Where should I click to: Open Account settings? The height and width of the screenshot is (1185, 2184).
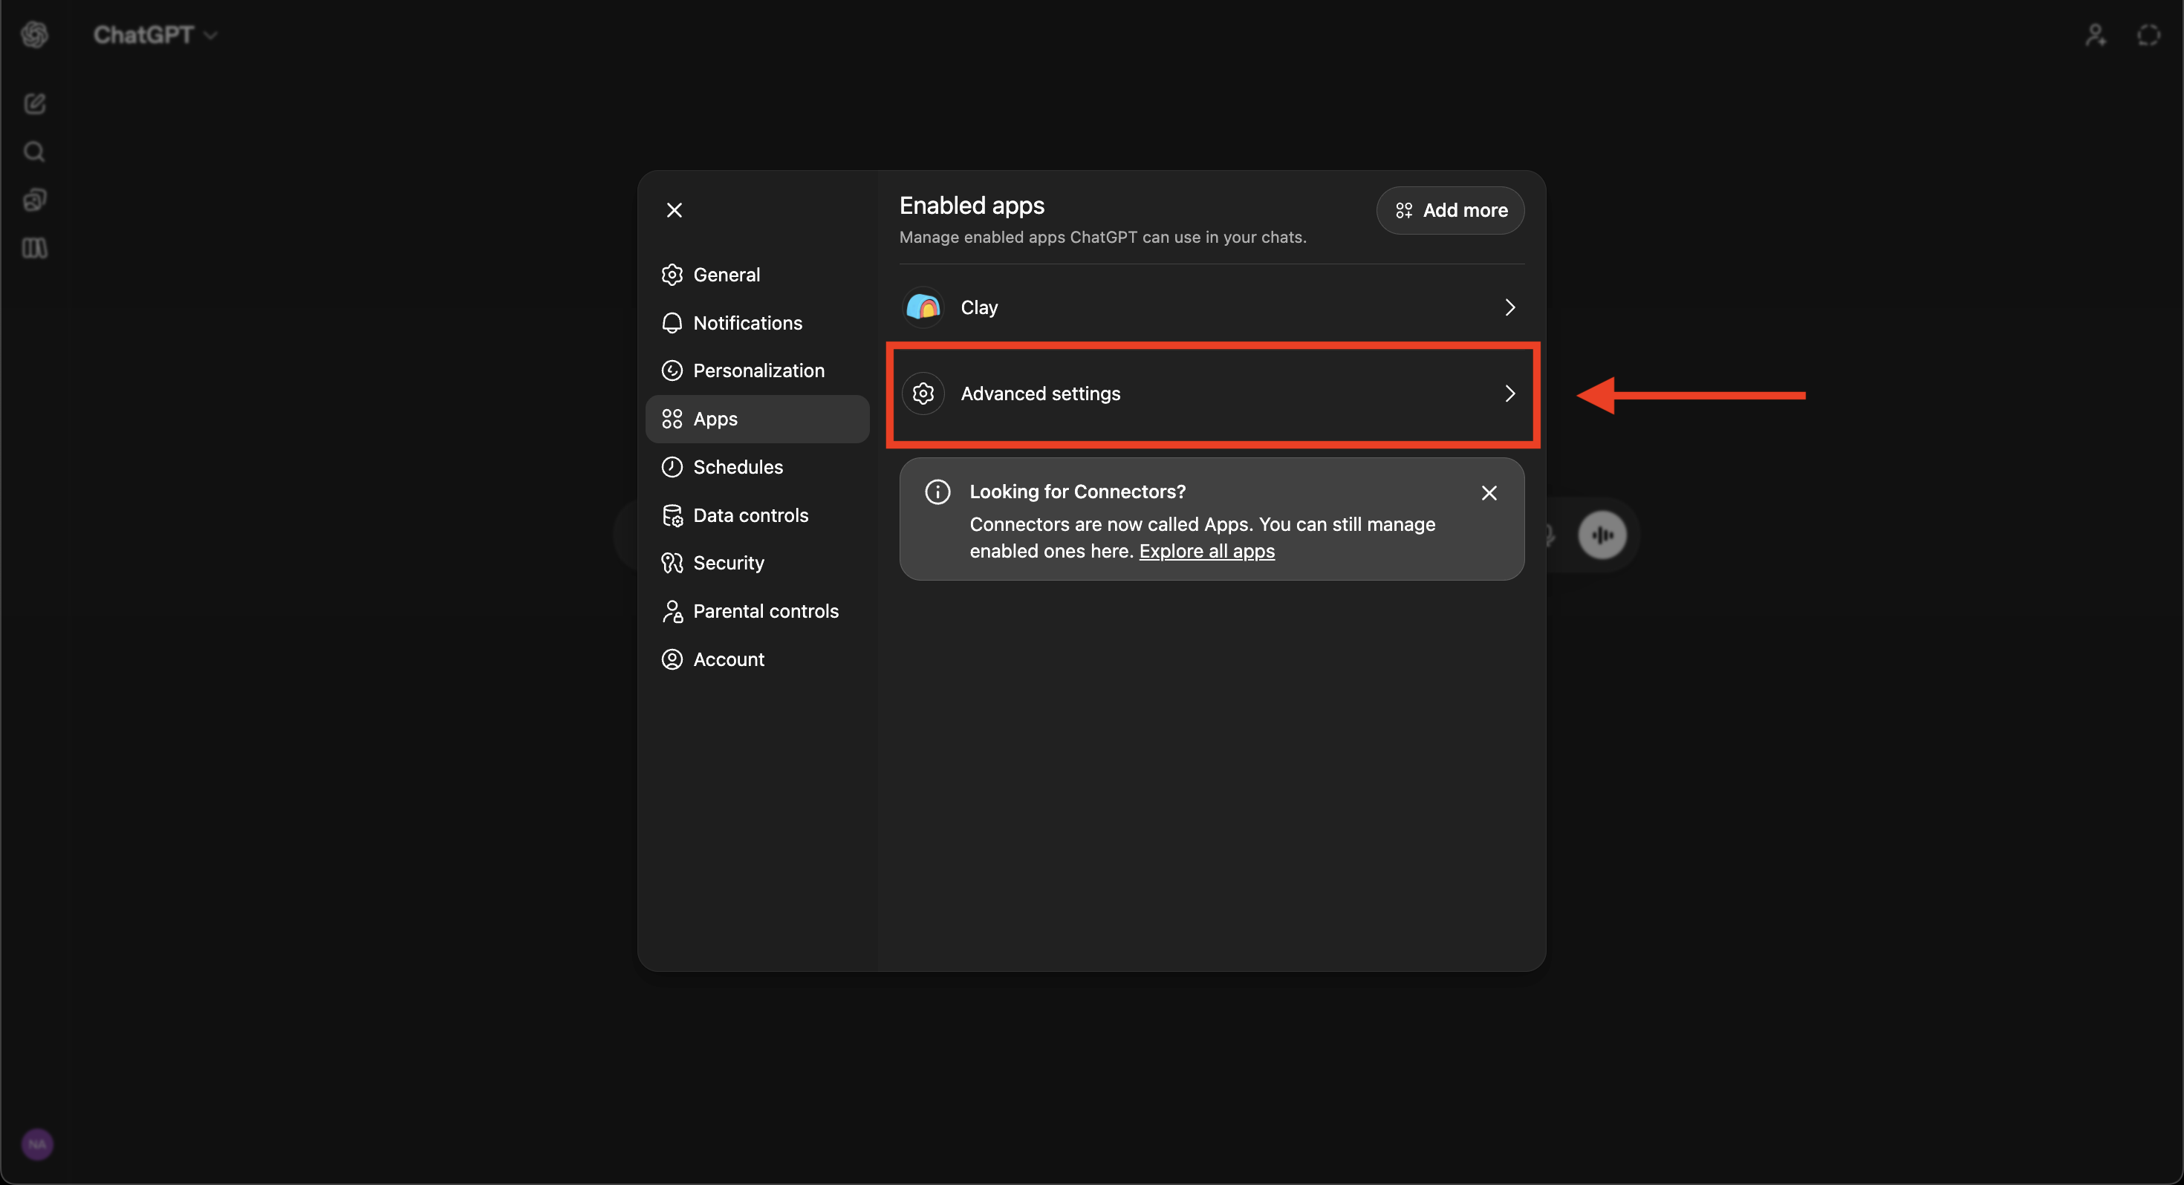pyautogui.click(x=757, y=659)
